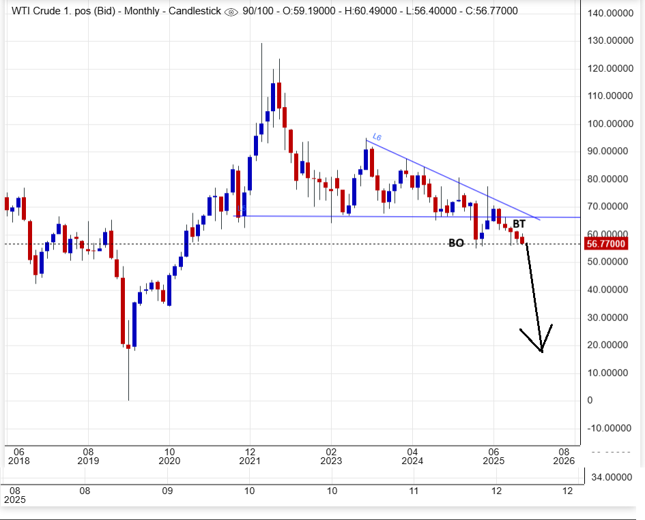
Task: Select the BO text annotation
Action: pyautogui.click(x=456, y=243)
